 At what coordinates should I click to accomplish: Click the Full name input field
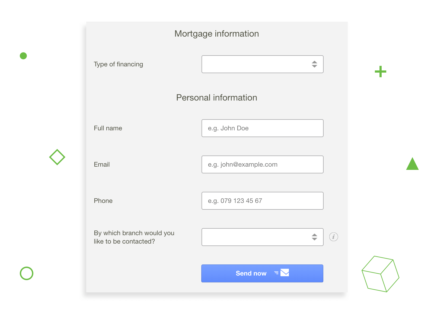(x=262, y=128)
